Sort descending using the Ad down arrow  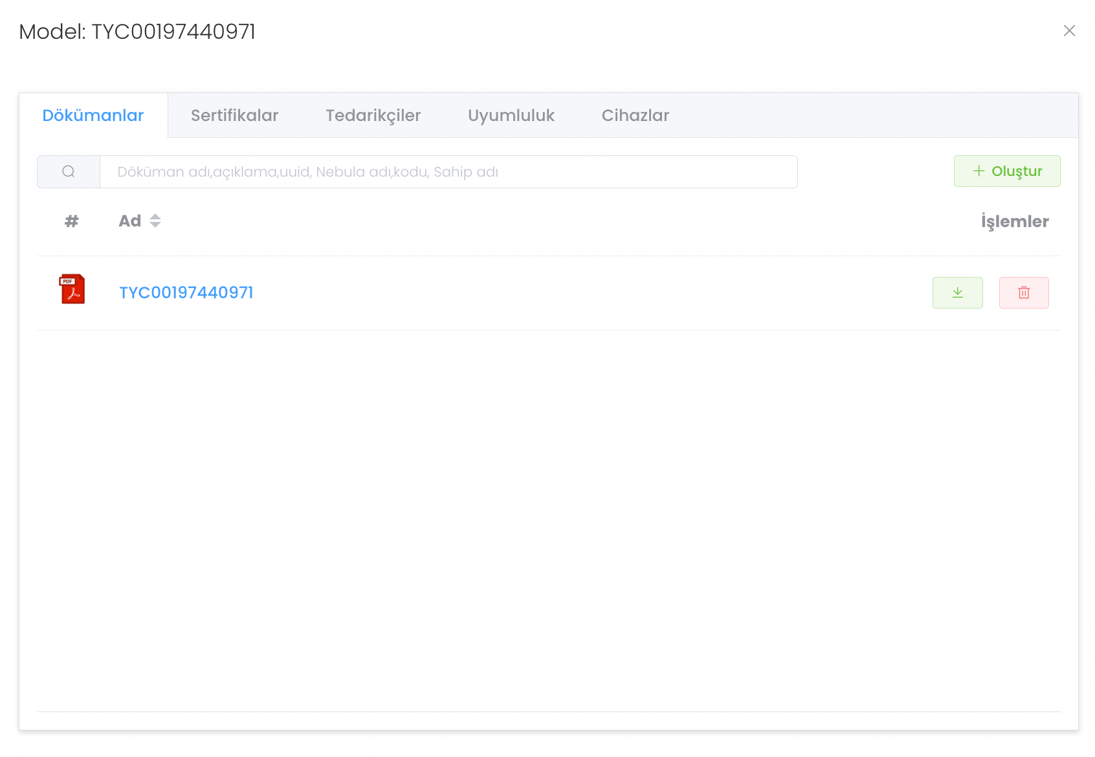coord(155,225)
